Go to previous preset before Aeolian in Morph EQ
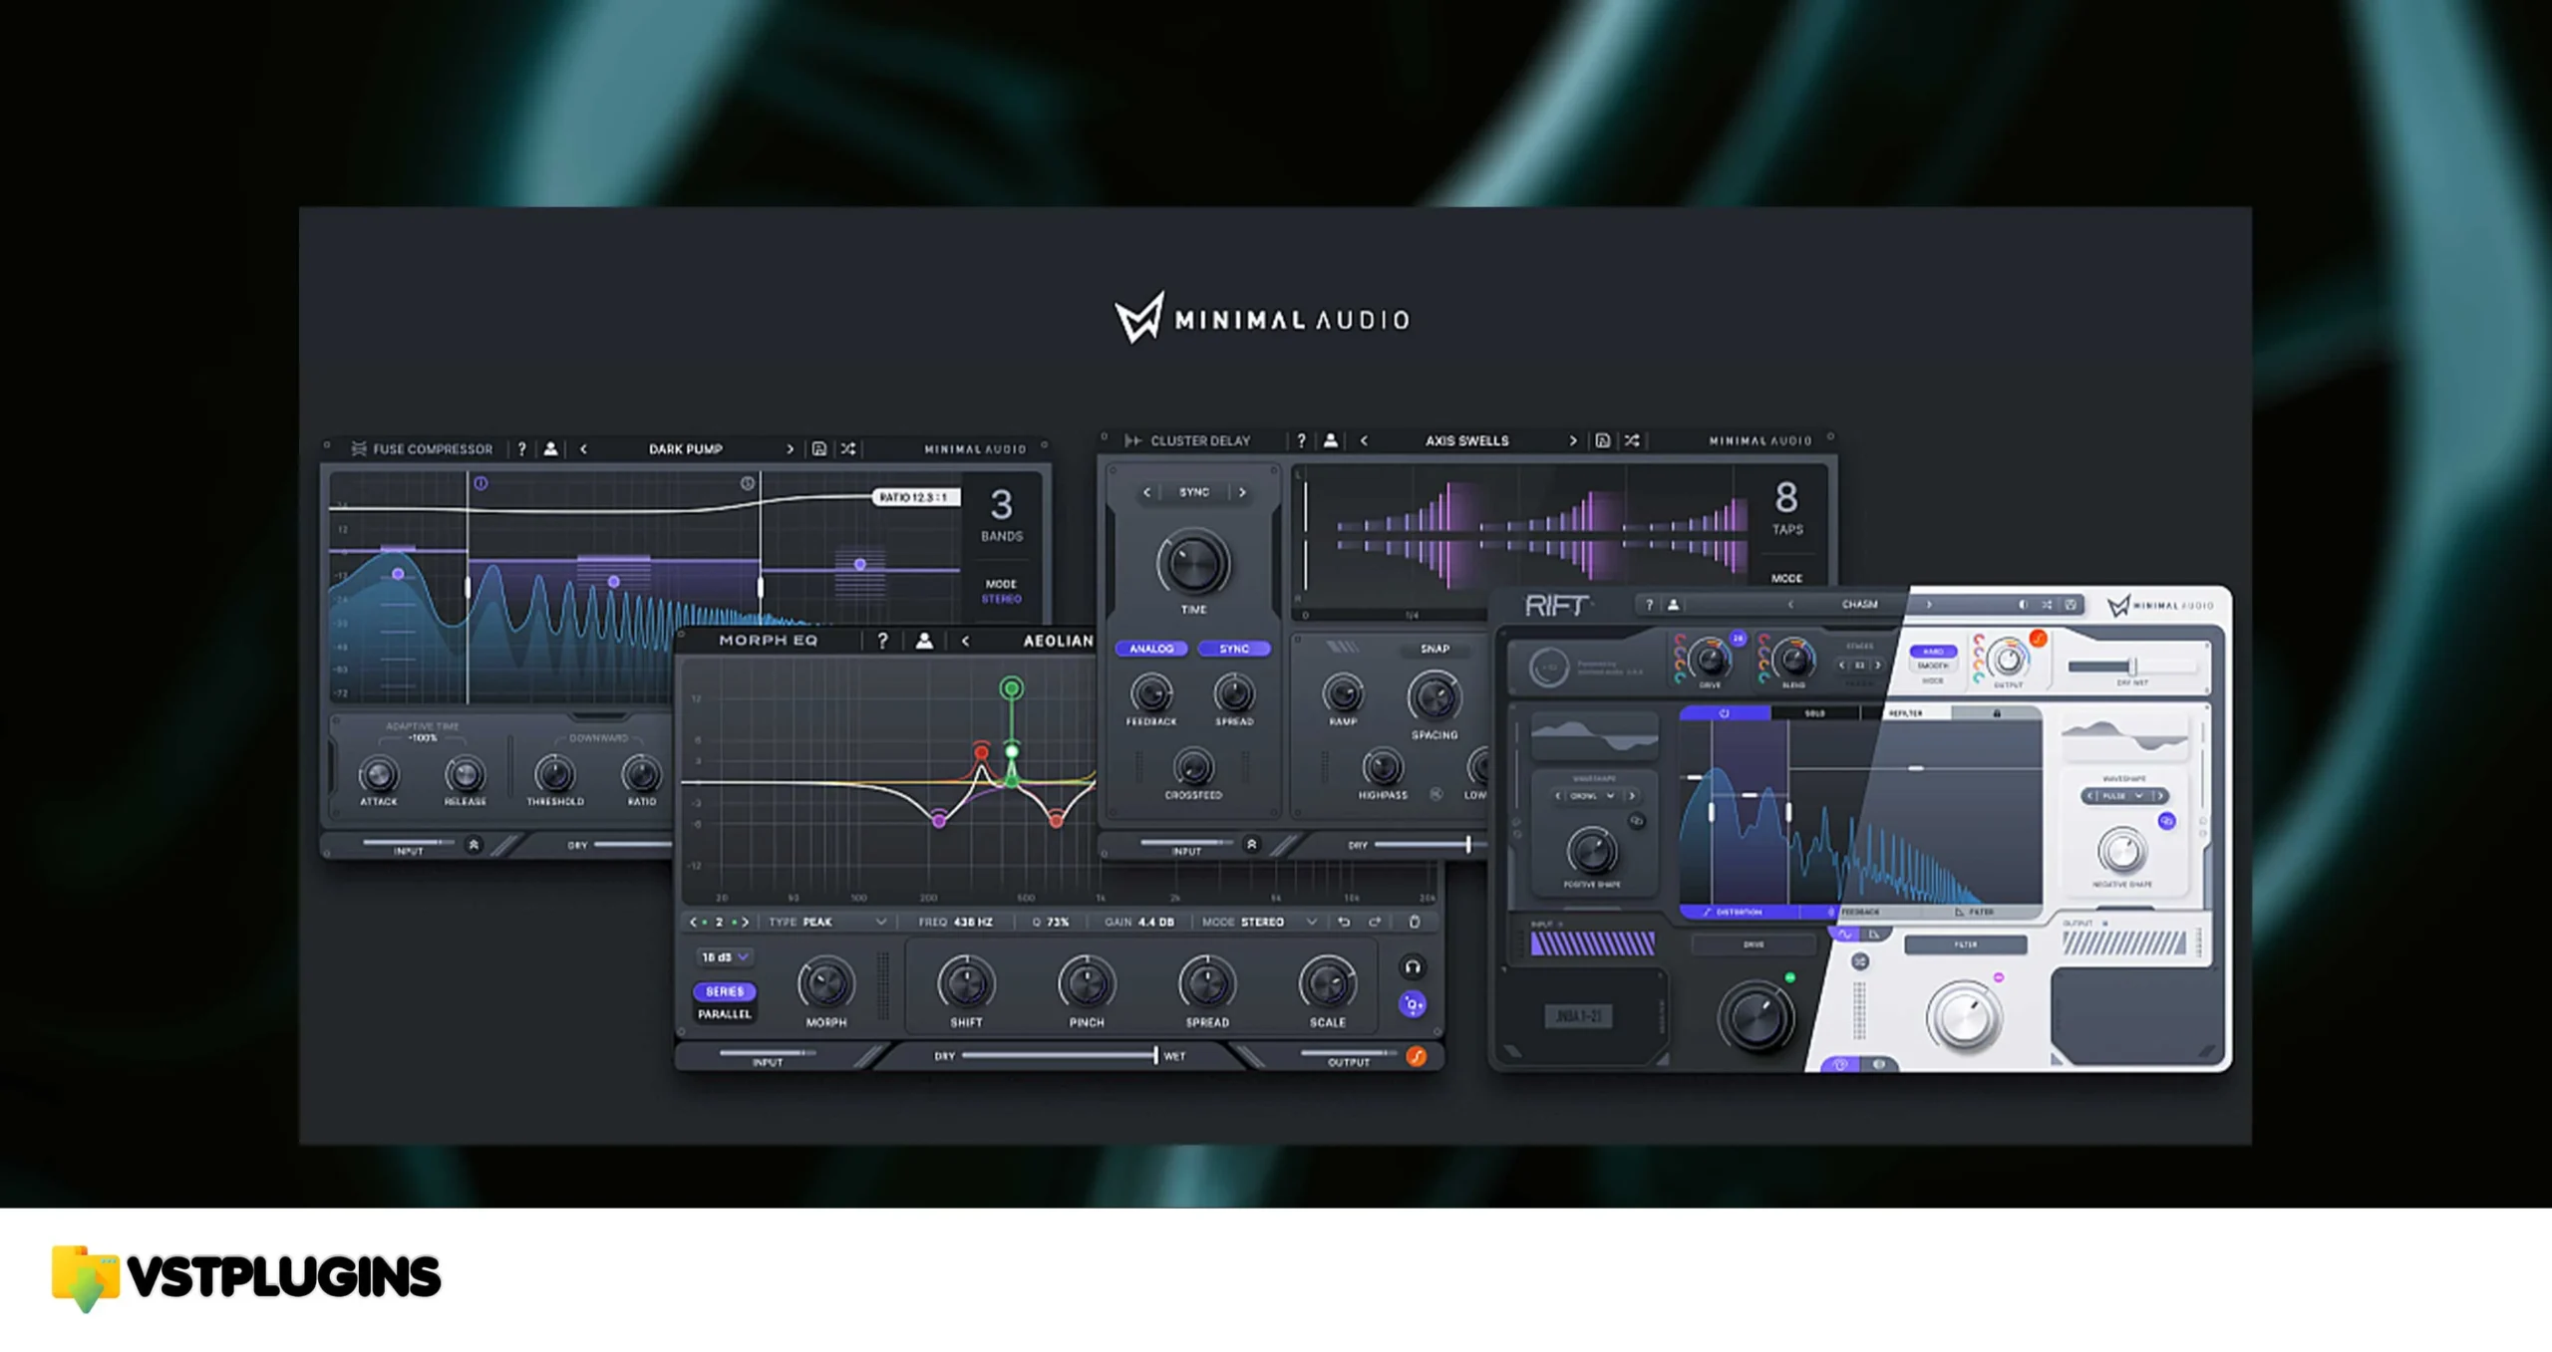The image size is (2552, 1352). coord(965,641)
